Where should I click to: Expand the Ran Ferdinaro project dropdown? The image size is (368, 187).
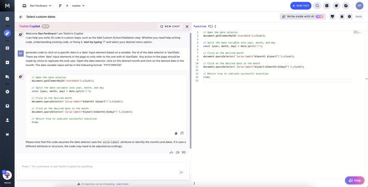[x=37, y=6]
